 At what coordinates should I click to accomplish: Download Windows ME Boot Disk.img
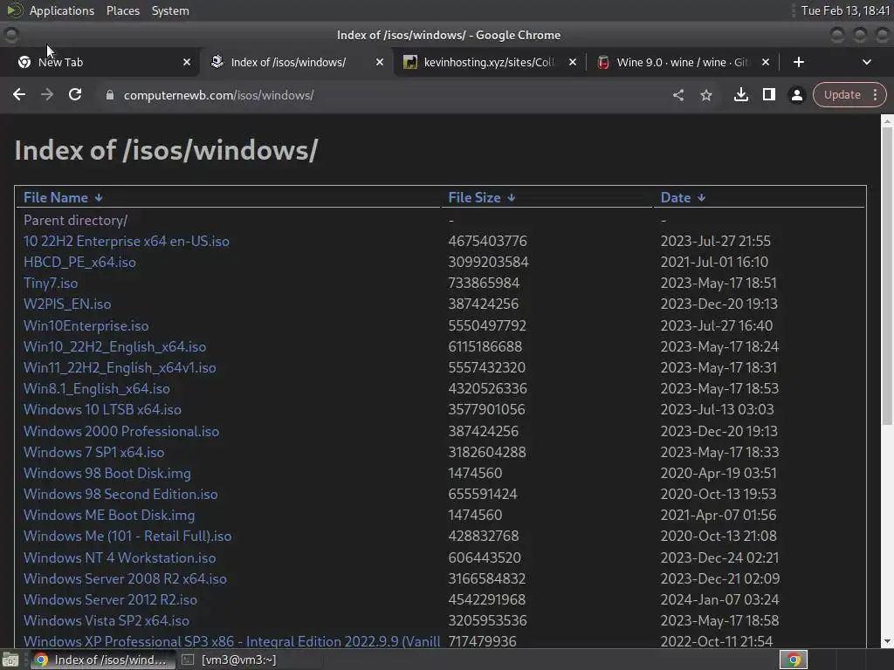pyautogui.click(x=109, y=515)
